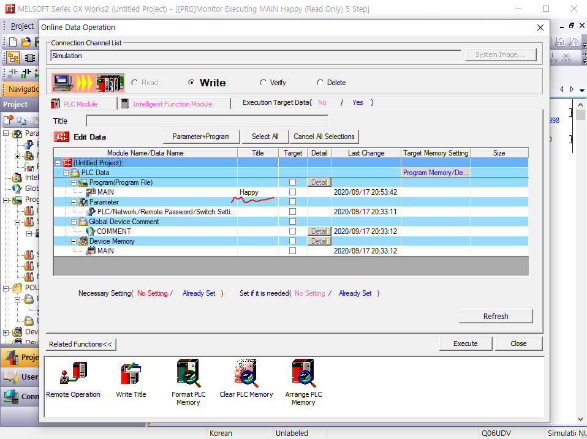Click the New project icon in toolbar
Screen dimensions: 587x439
(x=12, y=42)
